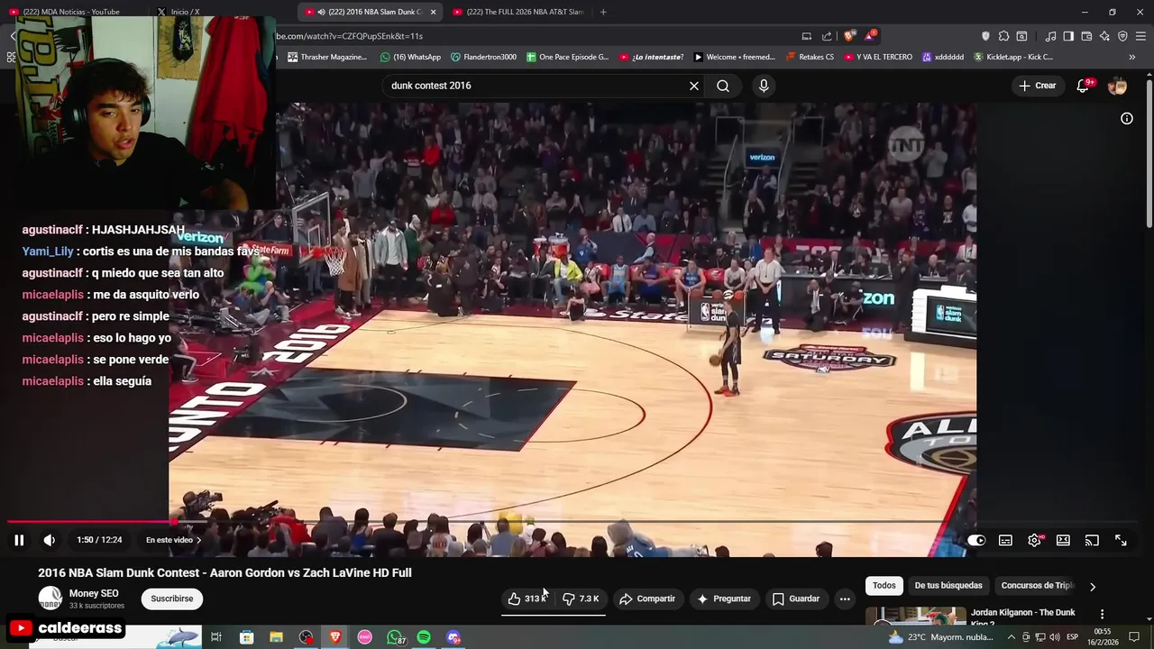The width and height of the screenshot is (1154, 649).
Task: Open Brave Wallet icon
Action: (x=1086, y=36)
